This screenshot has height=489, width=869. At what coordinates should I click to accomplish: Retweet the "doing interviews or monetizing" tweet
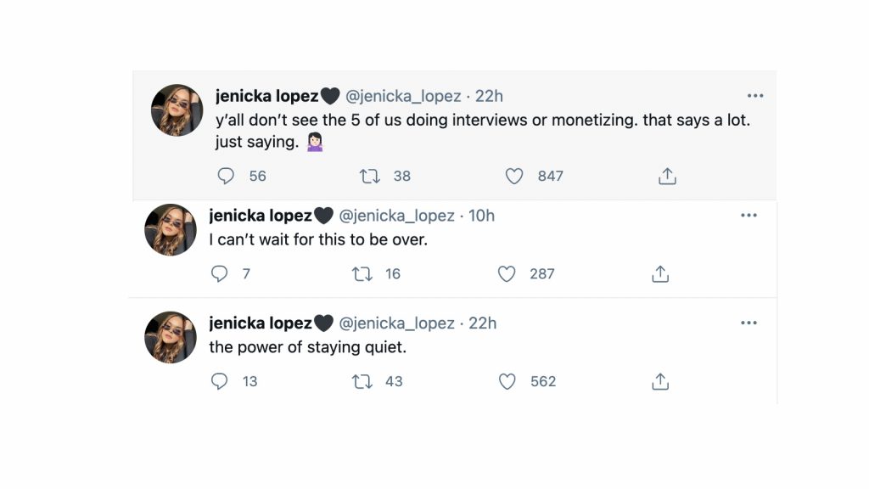pos(370,176)
